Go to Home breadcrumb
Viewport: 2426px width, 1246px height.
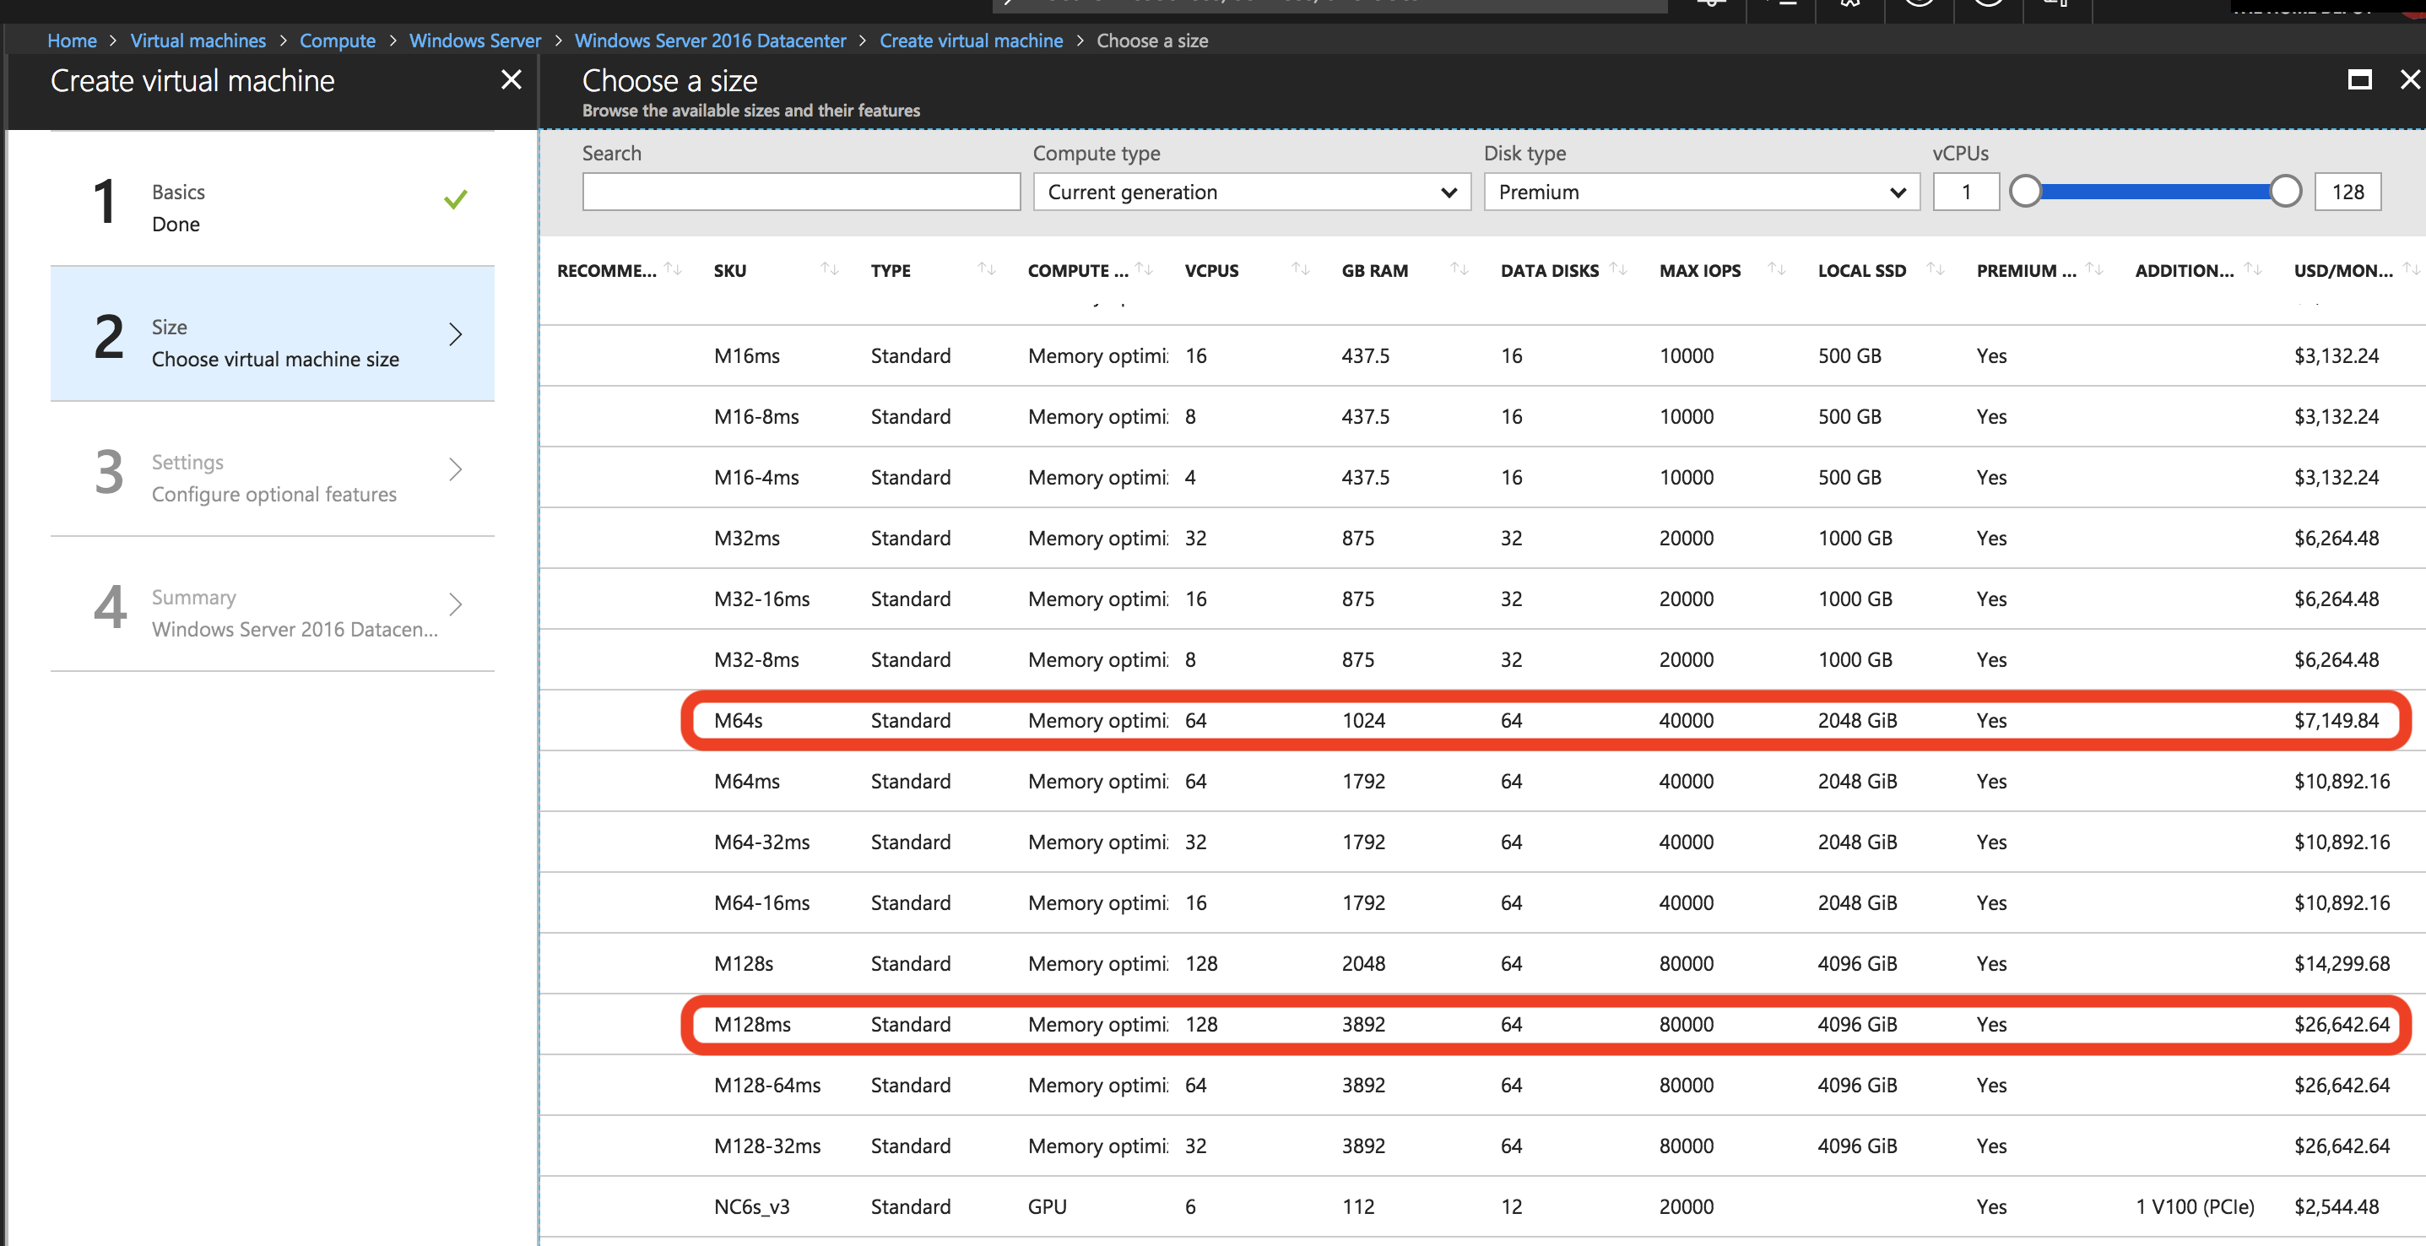72,41
